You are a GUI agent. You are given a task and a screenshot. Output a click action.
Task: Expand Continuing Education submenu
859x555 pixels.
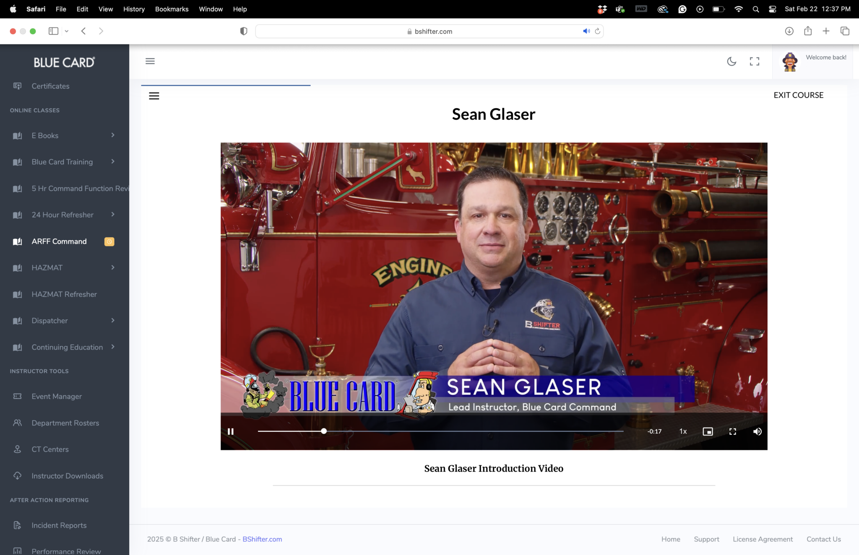pos(67,347)
